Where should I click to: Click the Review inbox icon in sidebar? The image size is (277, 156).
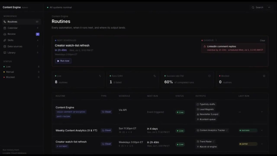click(5, 34)
